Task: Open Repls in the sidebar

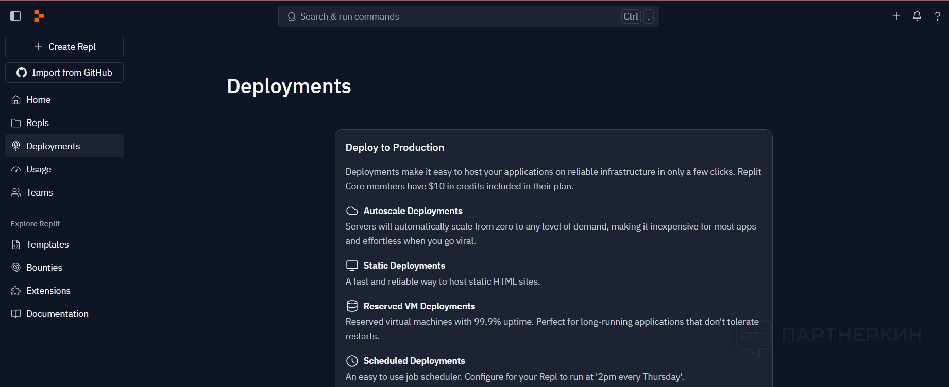Action: point(37,123)
